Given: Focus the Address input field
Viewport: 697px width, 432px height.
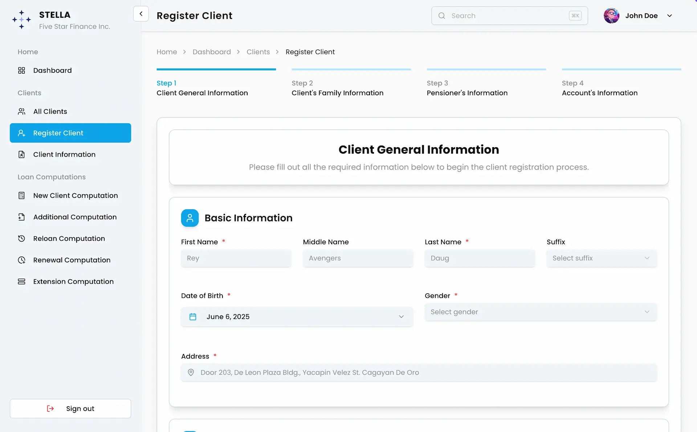Looking at the screenshot, I should tap(419, 372).
